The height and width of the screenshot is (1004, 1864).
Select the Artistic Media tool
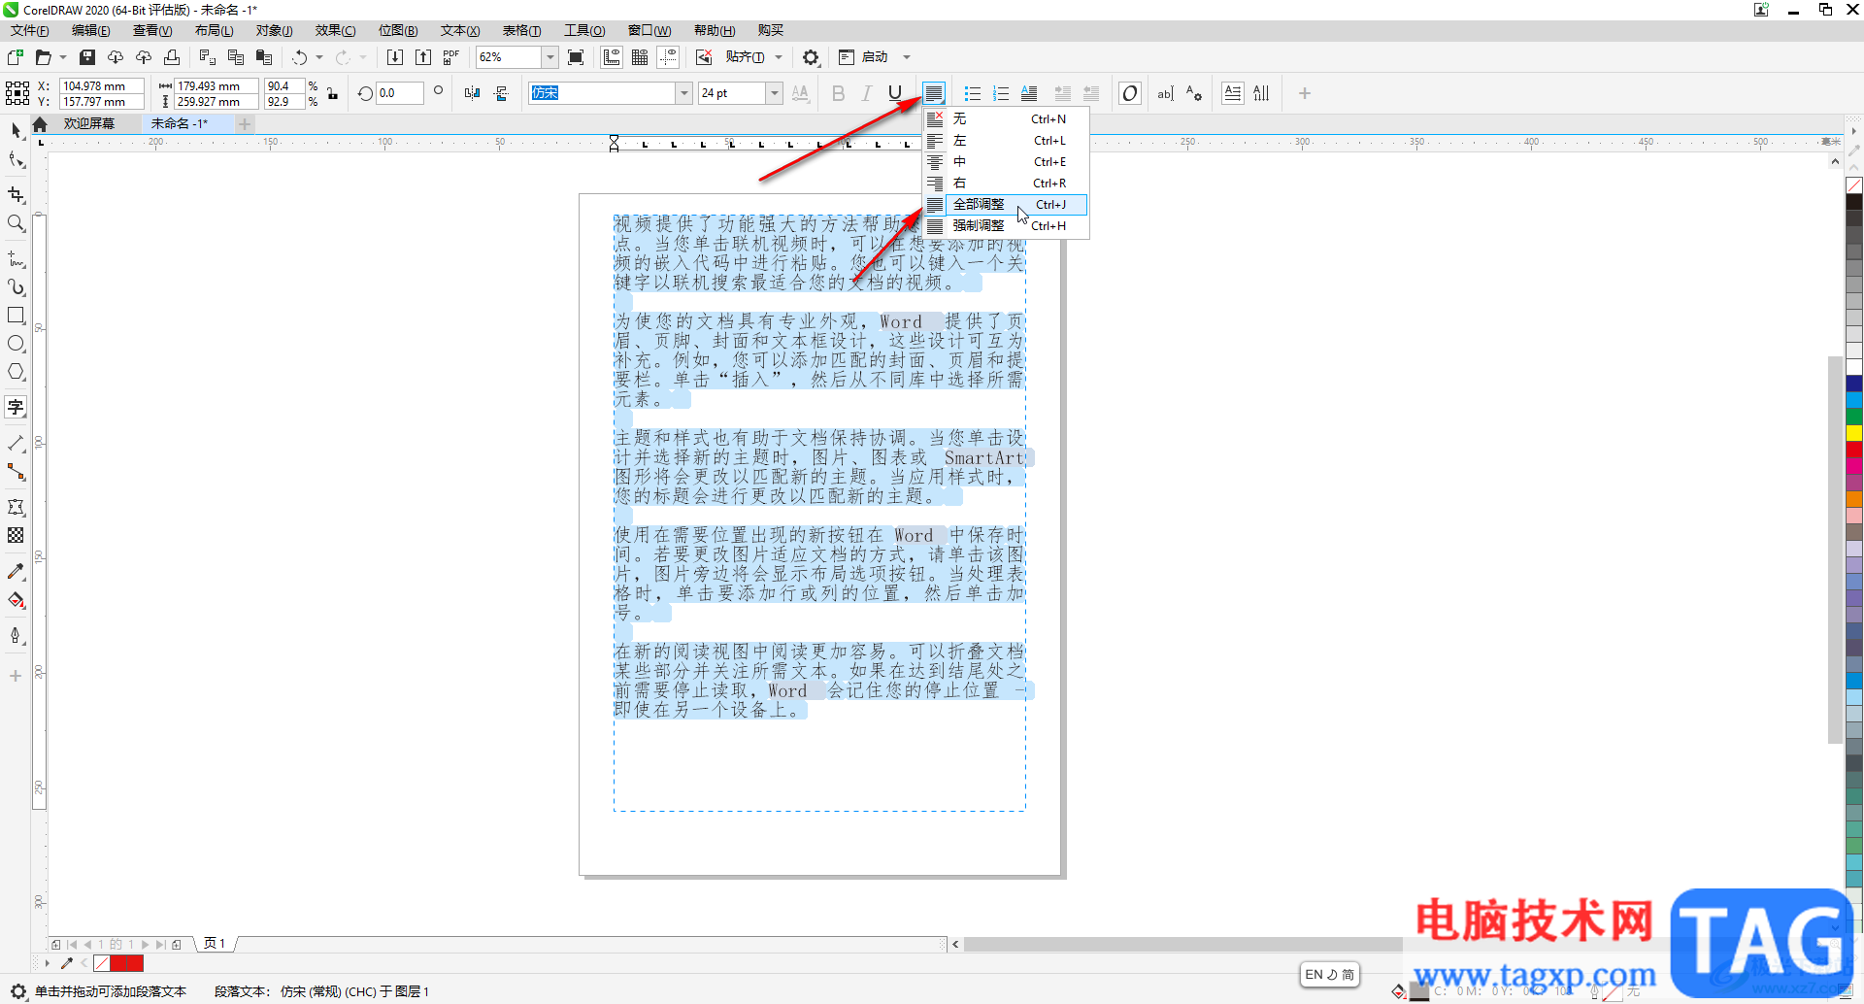tap(16, 287)
